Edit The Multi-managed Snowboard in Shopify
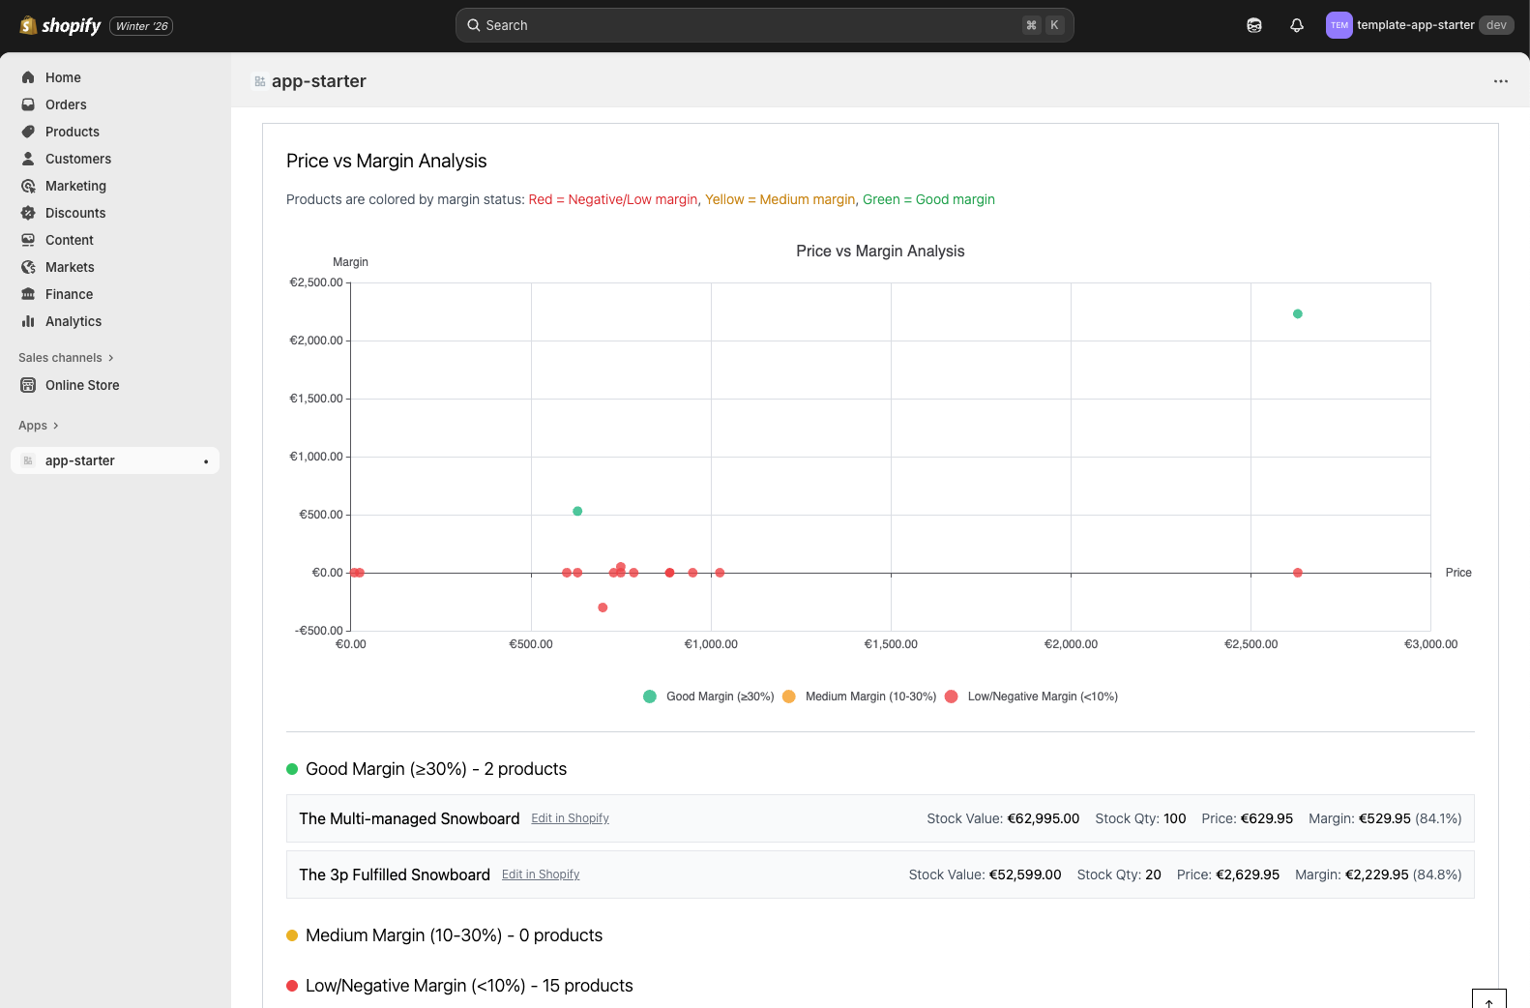Image resolution: width=1530 pixels, height=1008 pixels. pyautogui.click(x=570, y=818)
